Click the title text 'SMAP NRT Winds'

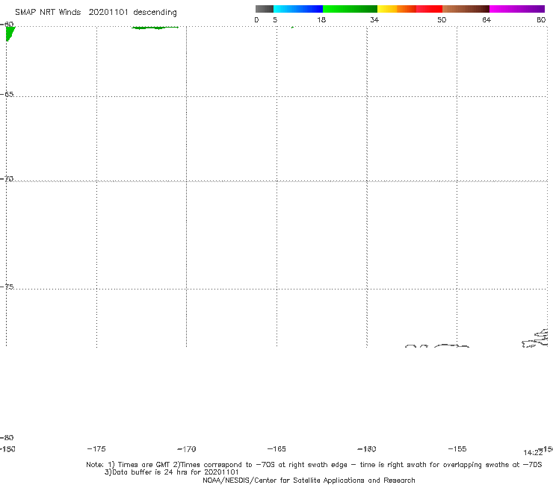48,12
